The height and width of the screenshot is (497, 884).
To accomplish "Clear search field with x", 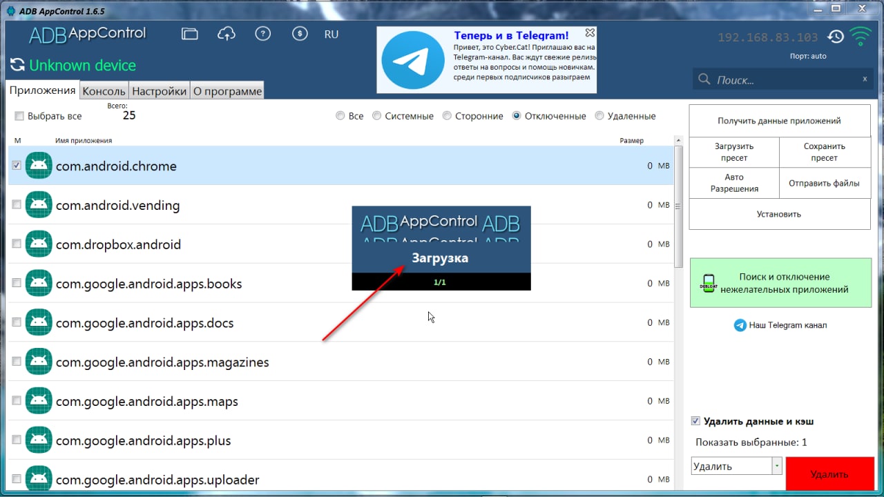I will pyautogui.click(x=865, y=79).
